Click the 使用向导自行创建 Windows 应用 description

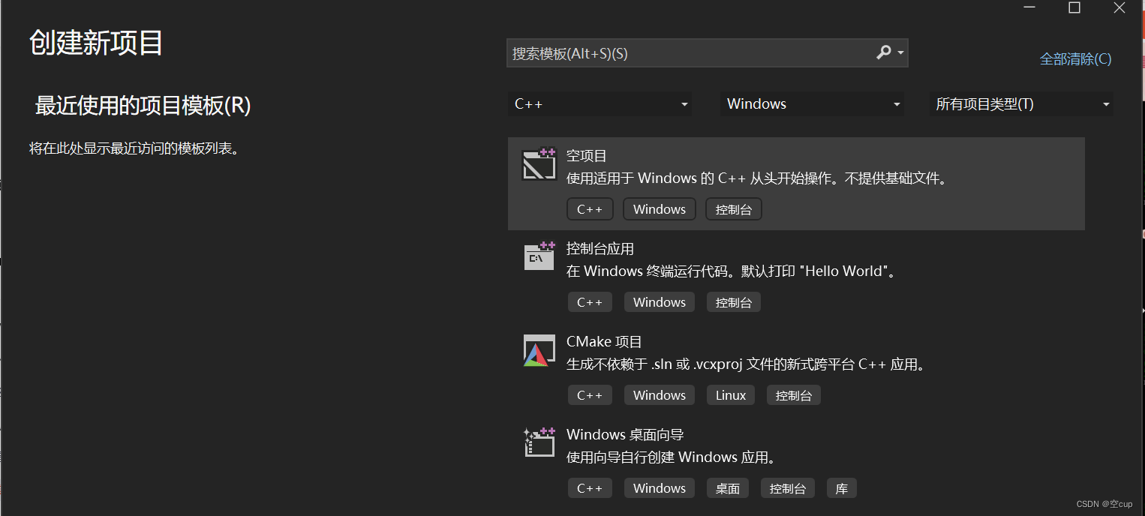point(672,457)
